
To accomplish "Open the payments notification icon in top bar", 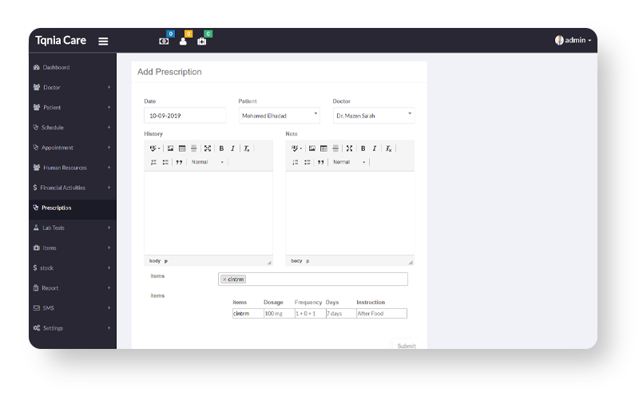I will click(164, 42).
